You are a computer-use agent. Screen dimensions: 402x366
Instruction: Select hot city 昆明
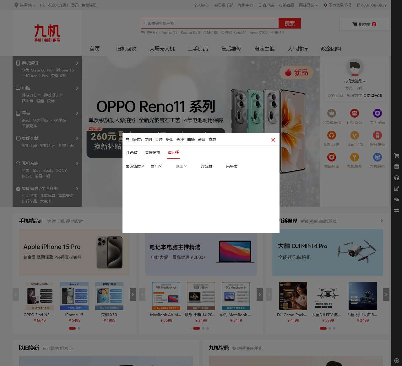pyautogui.click(x=148, y=140)
